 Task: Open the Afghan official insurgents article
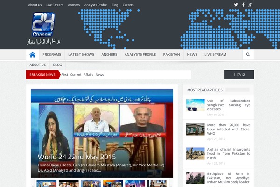point(229,153)
